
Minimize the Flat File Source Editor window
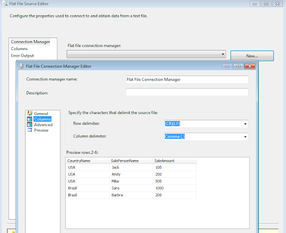pyautogui.click(x=255, y=4)
